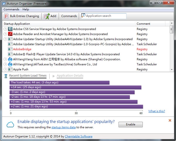Click the Commands toolbar button

[x=69, y=16]
